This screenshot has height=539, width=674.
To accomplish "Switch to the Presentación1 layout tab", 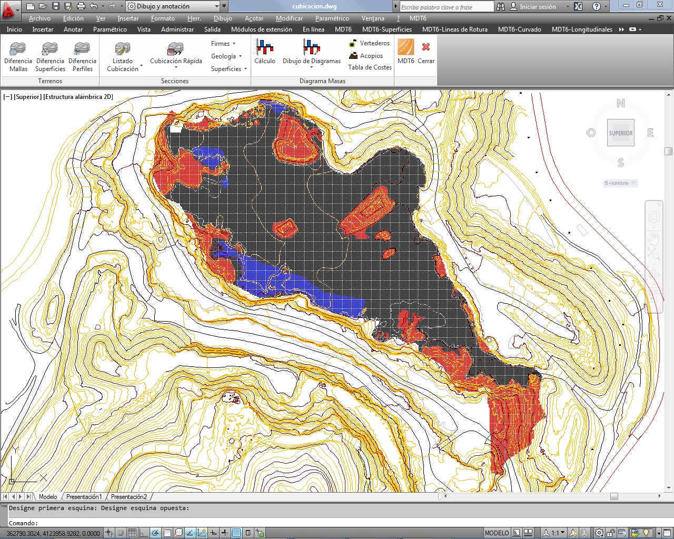I will 84,497.
